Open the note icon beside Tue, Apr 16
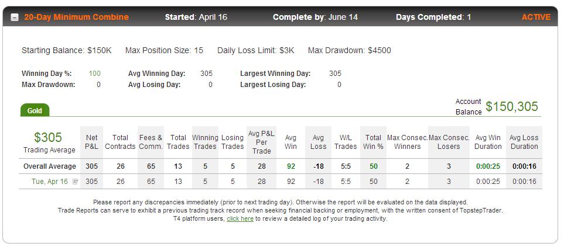Screen dimensions: 564x247 point(75,182)
